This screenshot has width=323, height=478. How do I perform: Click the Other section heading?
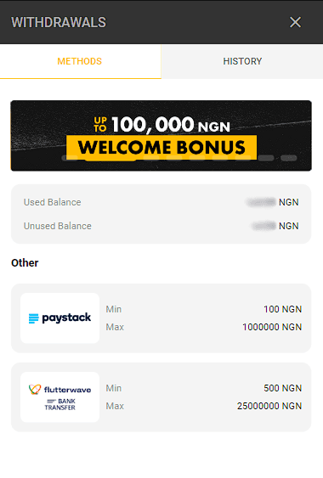click(x=25, y=263)
